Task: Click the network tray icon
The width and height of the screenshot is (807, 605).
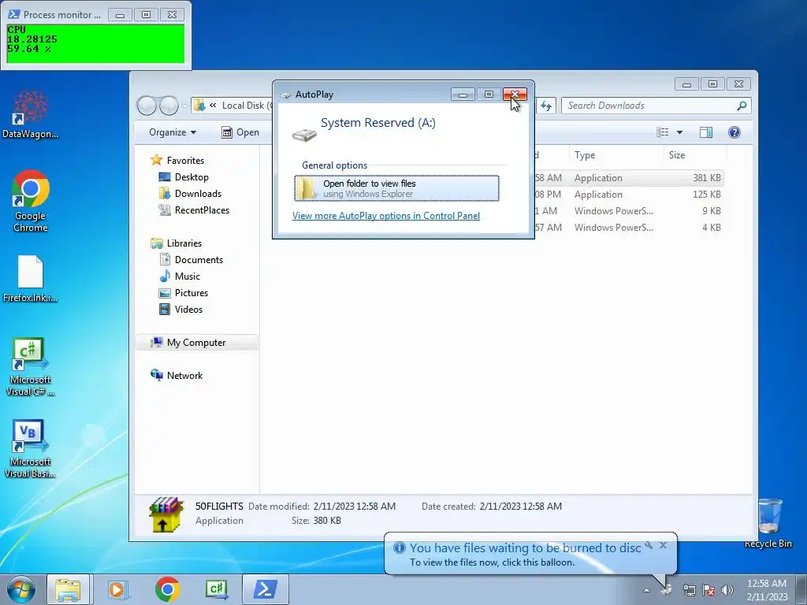Action: coord(689,590)
